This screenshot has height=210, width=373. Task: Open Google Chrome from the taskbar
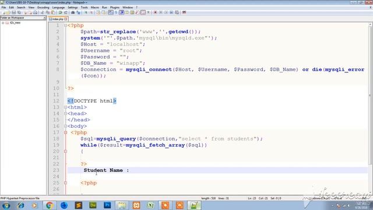[50, 205]
